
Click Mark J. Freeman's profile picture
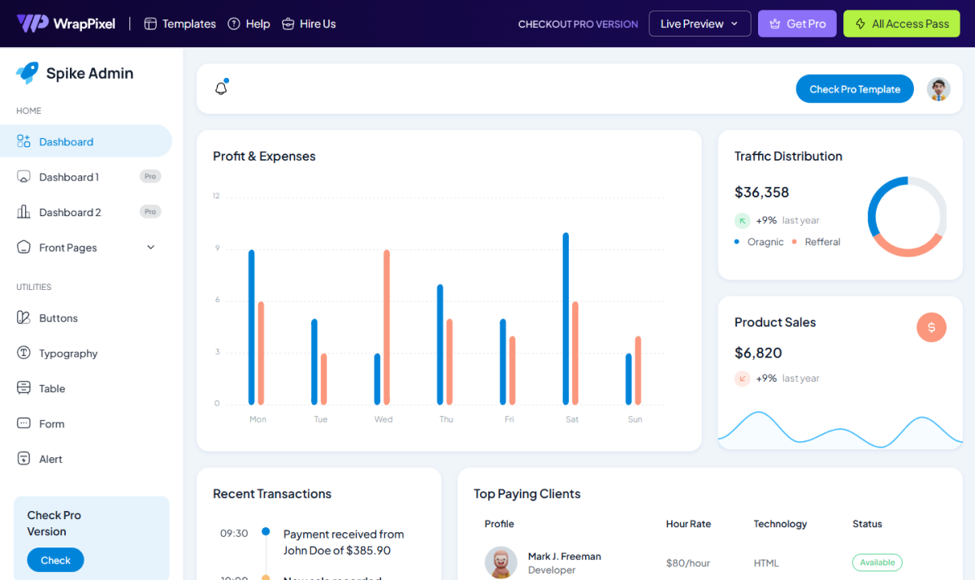tap(501, 562)
